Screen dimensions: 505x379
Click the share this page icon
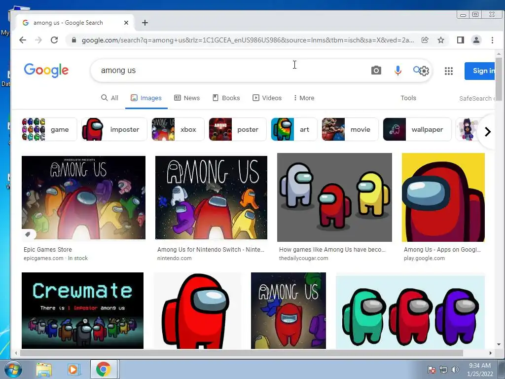[x=425, y=40]
